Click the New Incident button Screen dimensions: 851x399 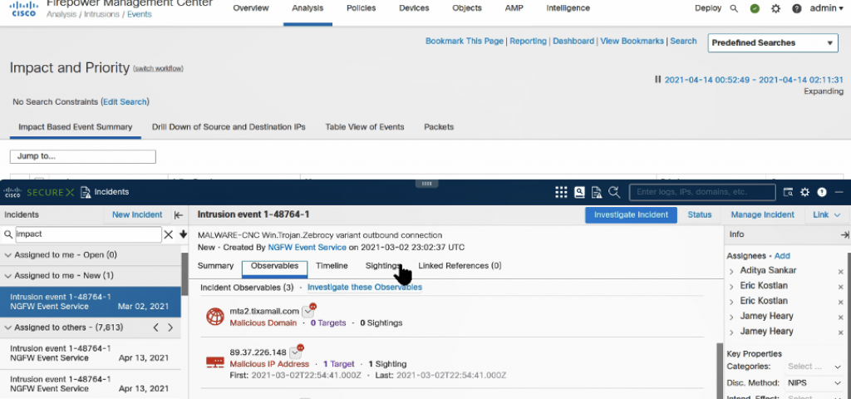(137, 215)
